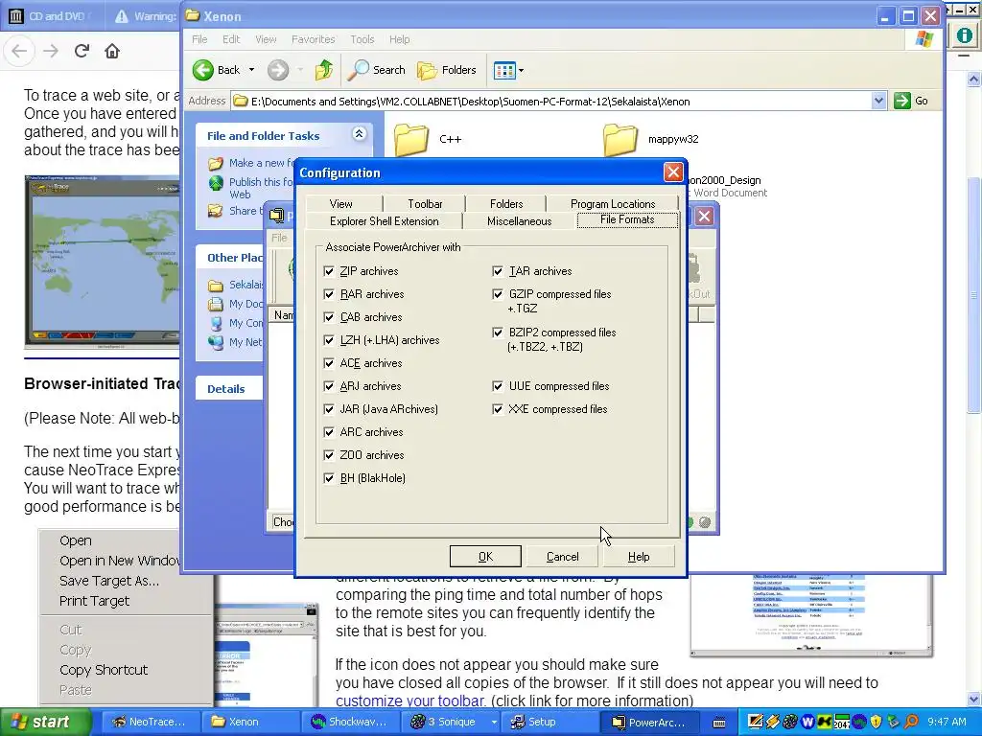The image size is (982, 736).
Task: Select 'Save Target As...' context menu item
Action: [109, 581]
